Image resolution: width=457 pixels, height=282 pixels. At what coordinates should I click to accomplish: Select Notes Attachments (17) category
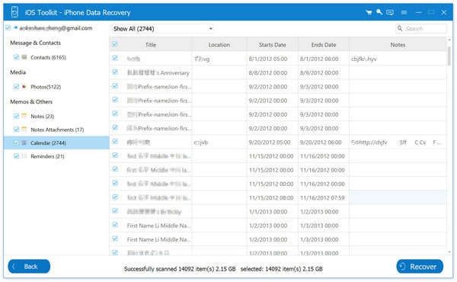point(57,130)
